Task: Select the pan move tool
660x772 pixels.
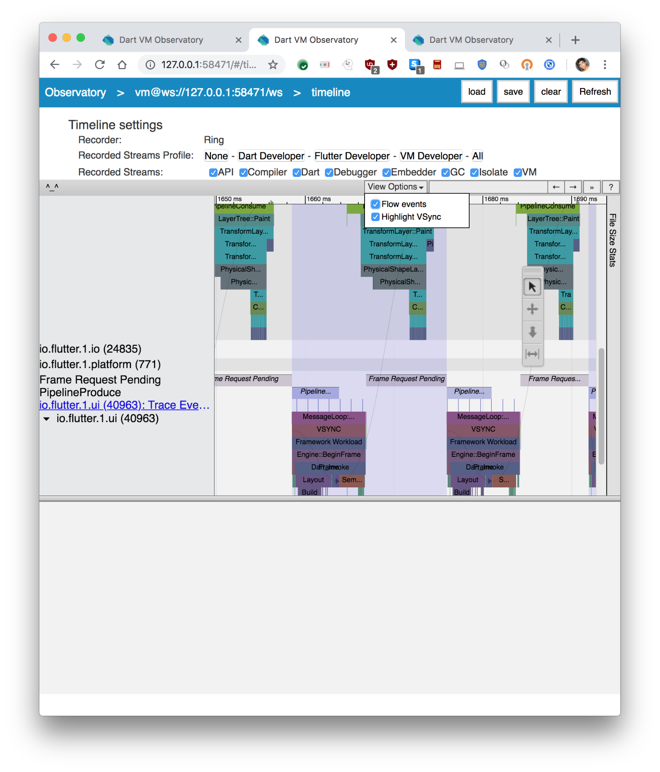Action: (532, 309)
